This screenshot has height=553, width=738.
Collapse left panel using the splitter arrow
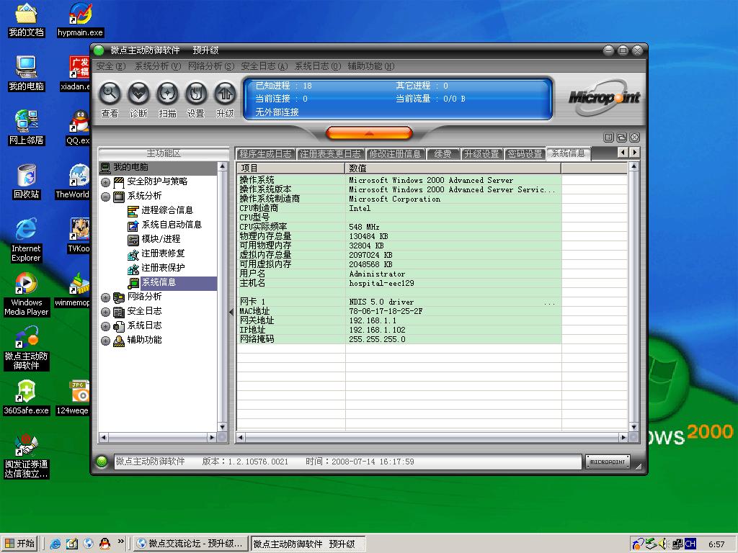click(231, 313)
